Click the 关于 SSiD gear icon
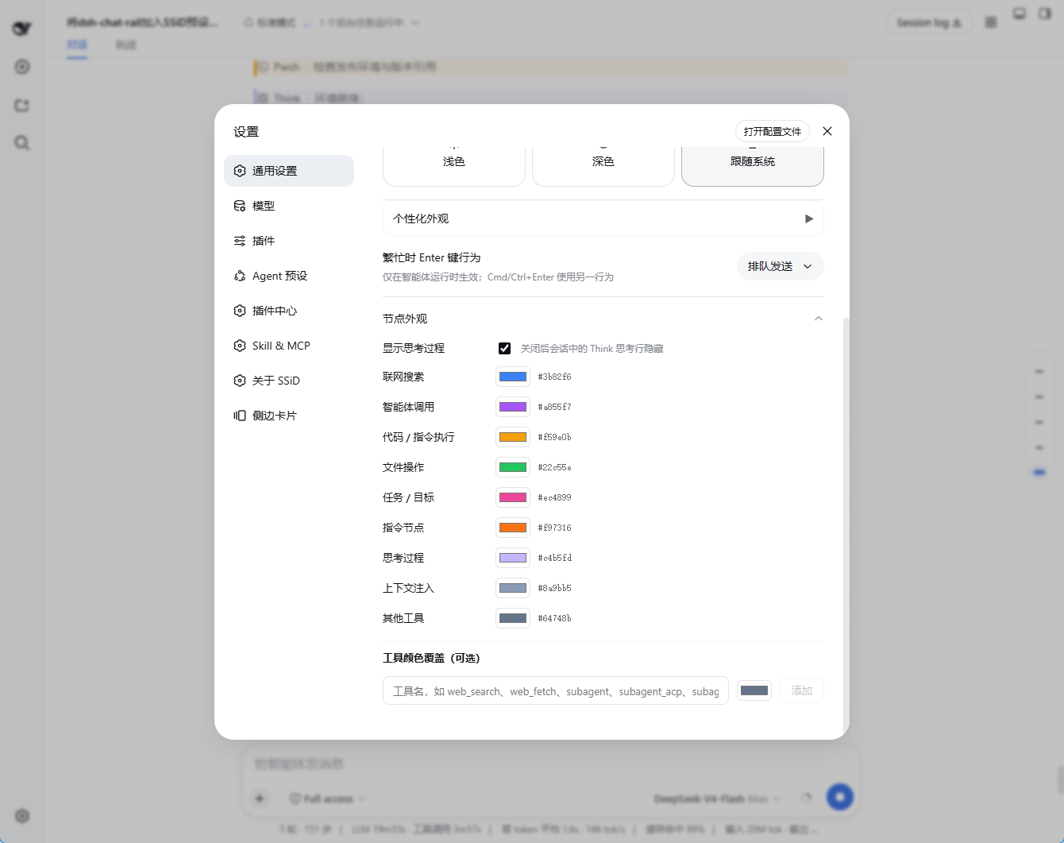Viewport: 1064px width, 843px height. (240, 381)
